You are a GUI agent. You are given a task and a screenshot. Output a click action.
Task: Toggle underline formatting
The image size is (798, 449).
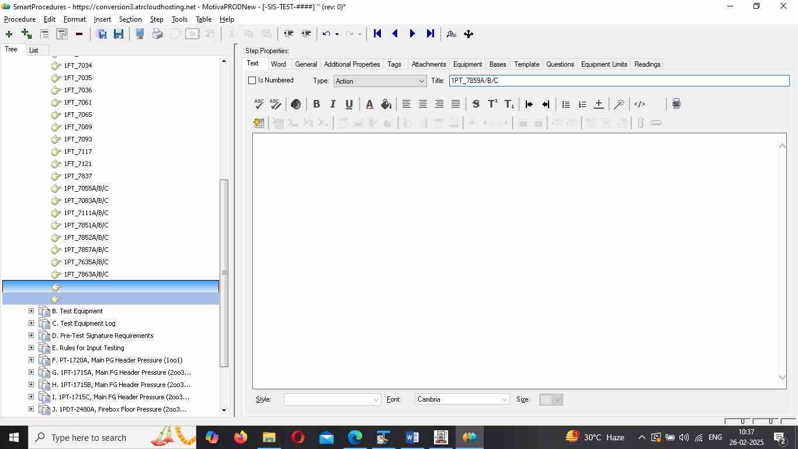(x=349, y=104)
